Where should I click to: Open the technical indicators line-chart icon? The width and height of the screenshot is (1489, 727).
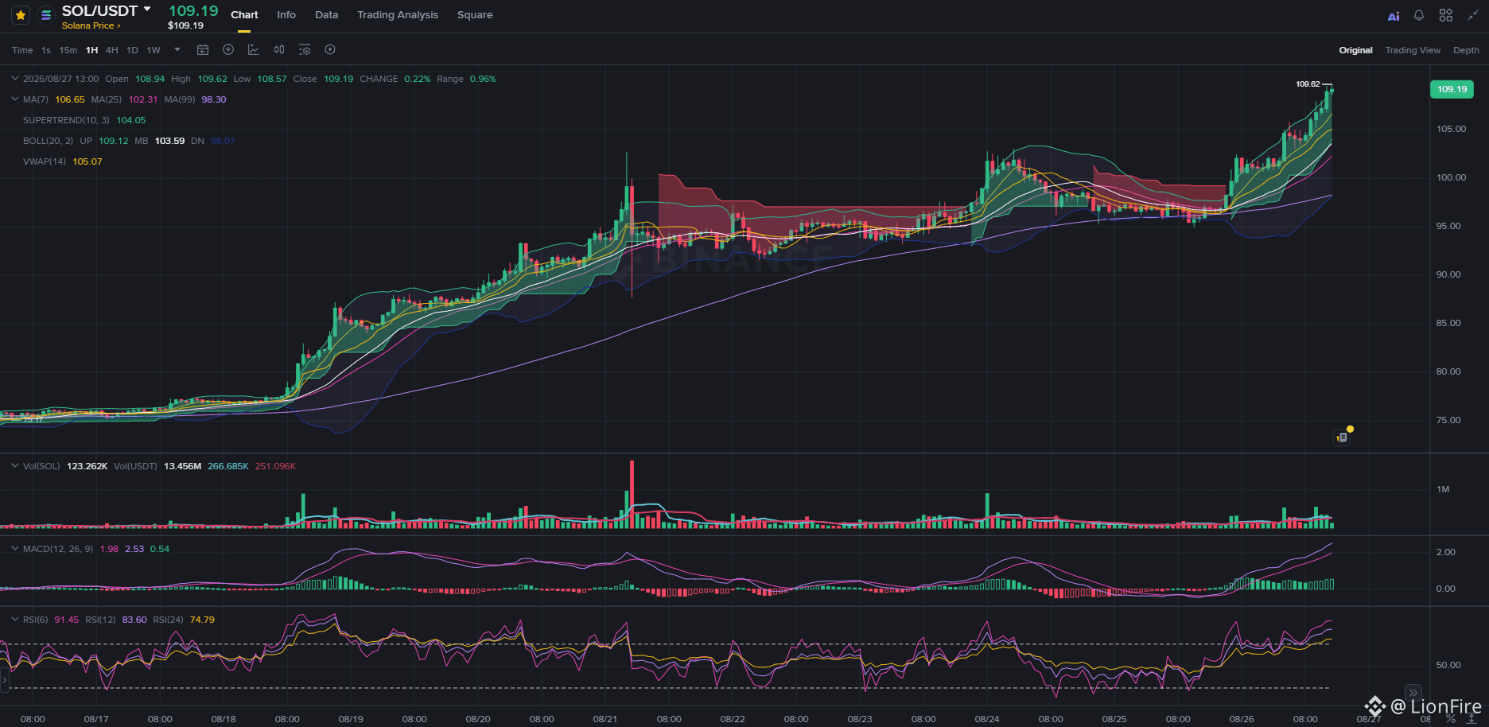tap(254, 49)
